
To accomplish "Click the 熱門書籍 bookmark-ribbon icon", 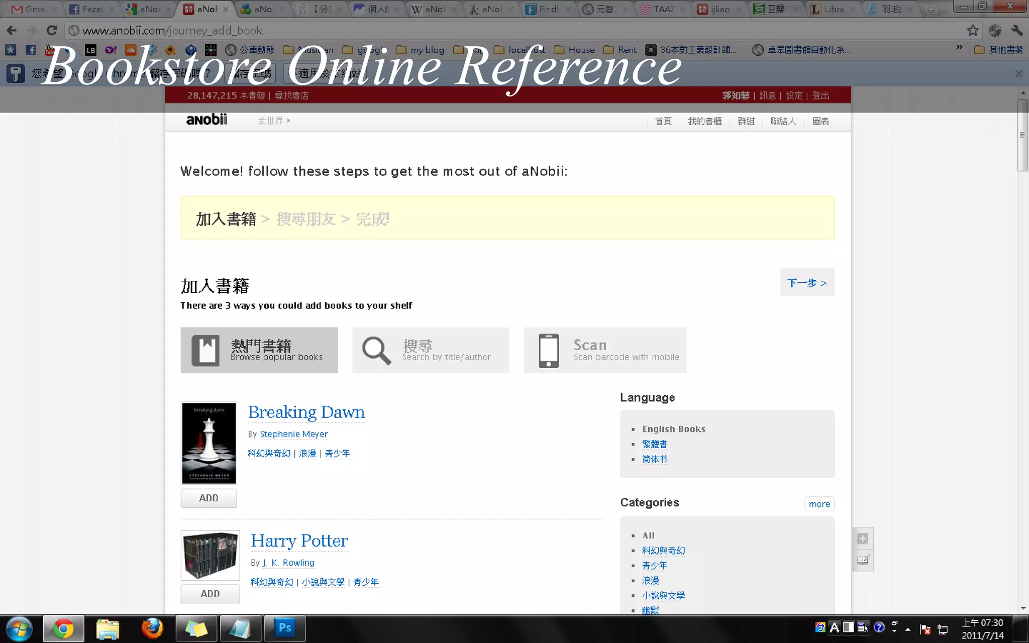I will [x=205, y=350].
